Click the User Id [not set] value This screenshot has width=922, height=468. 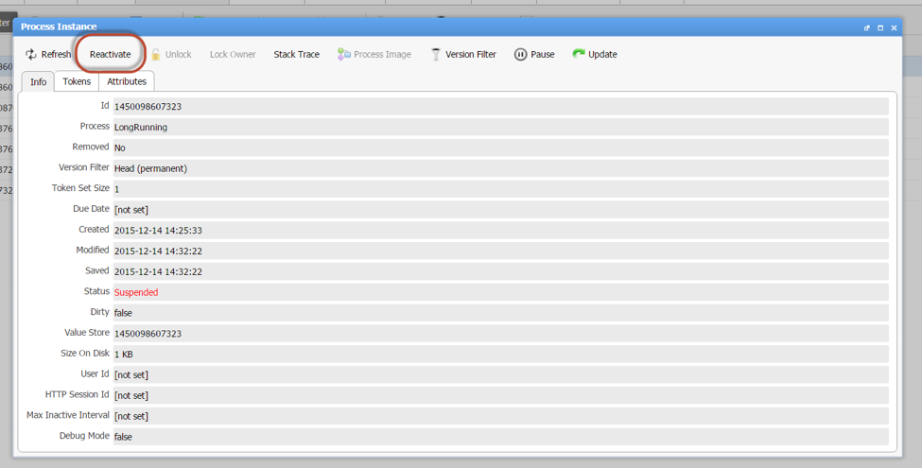click(x=131, y=375)
